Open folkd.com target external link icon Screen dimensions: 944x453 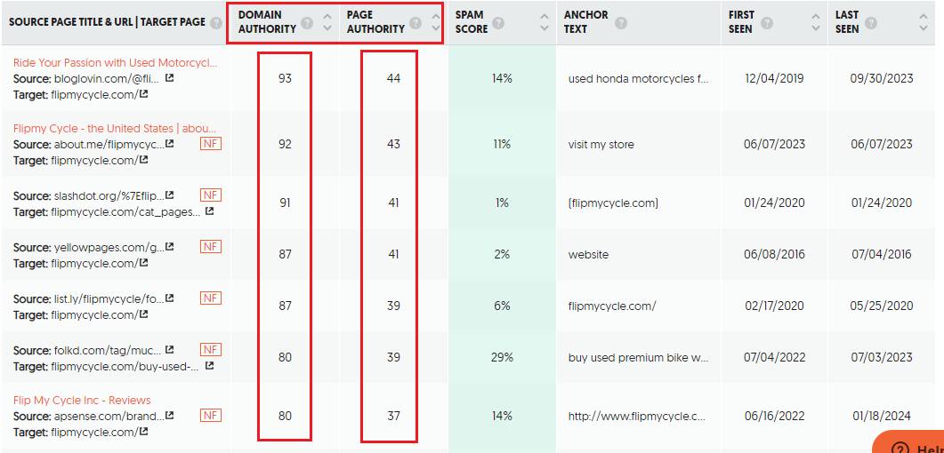(209, 366)
